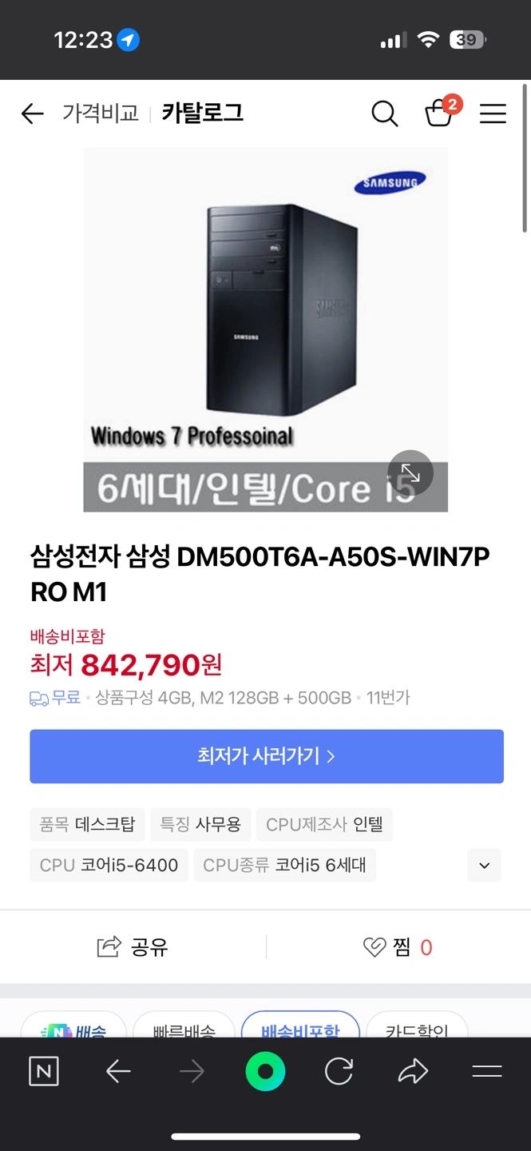Tap the Naver N home icon

(x=44, y=1071)
